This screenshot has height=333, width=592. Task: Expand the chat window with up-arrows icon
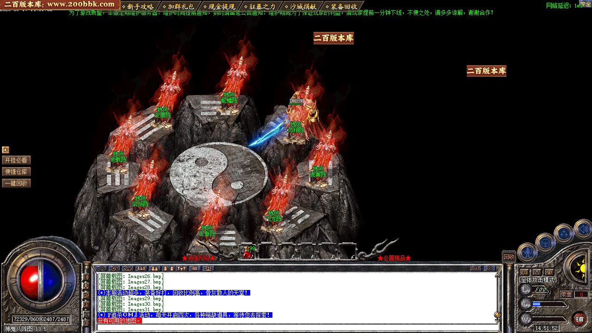[101, 268]
